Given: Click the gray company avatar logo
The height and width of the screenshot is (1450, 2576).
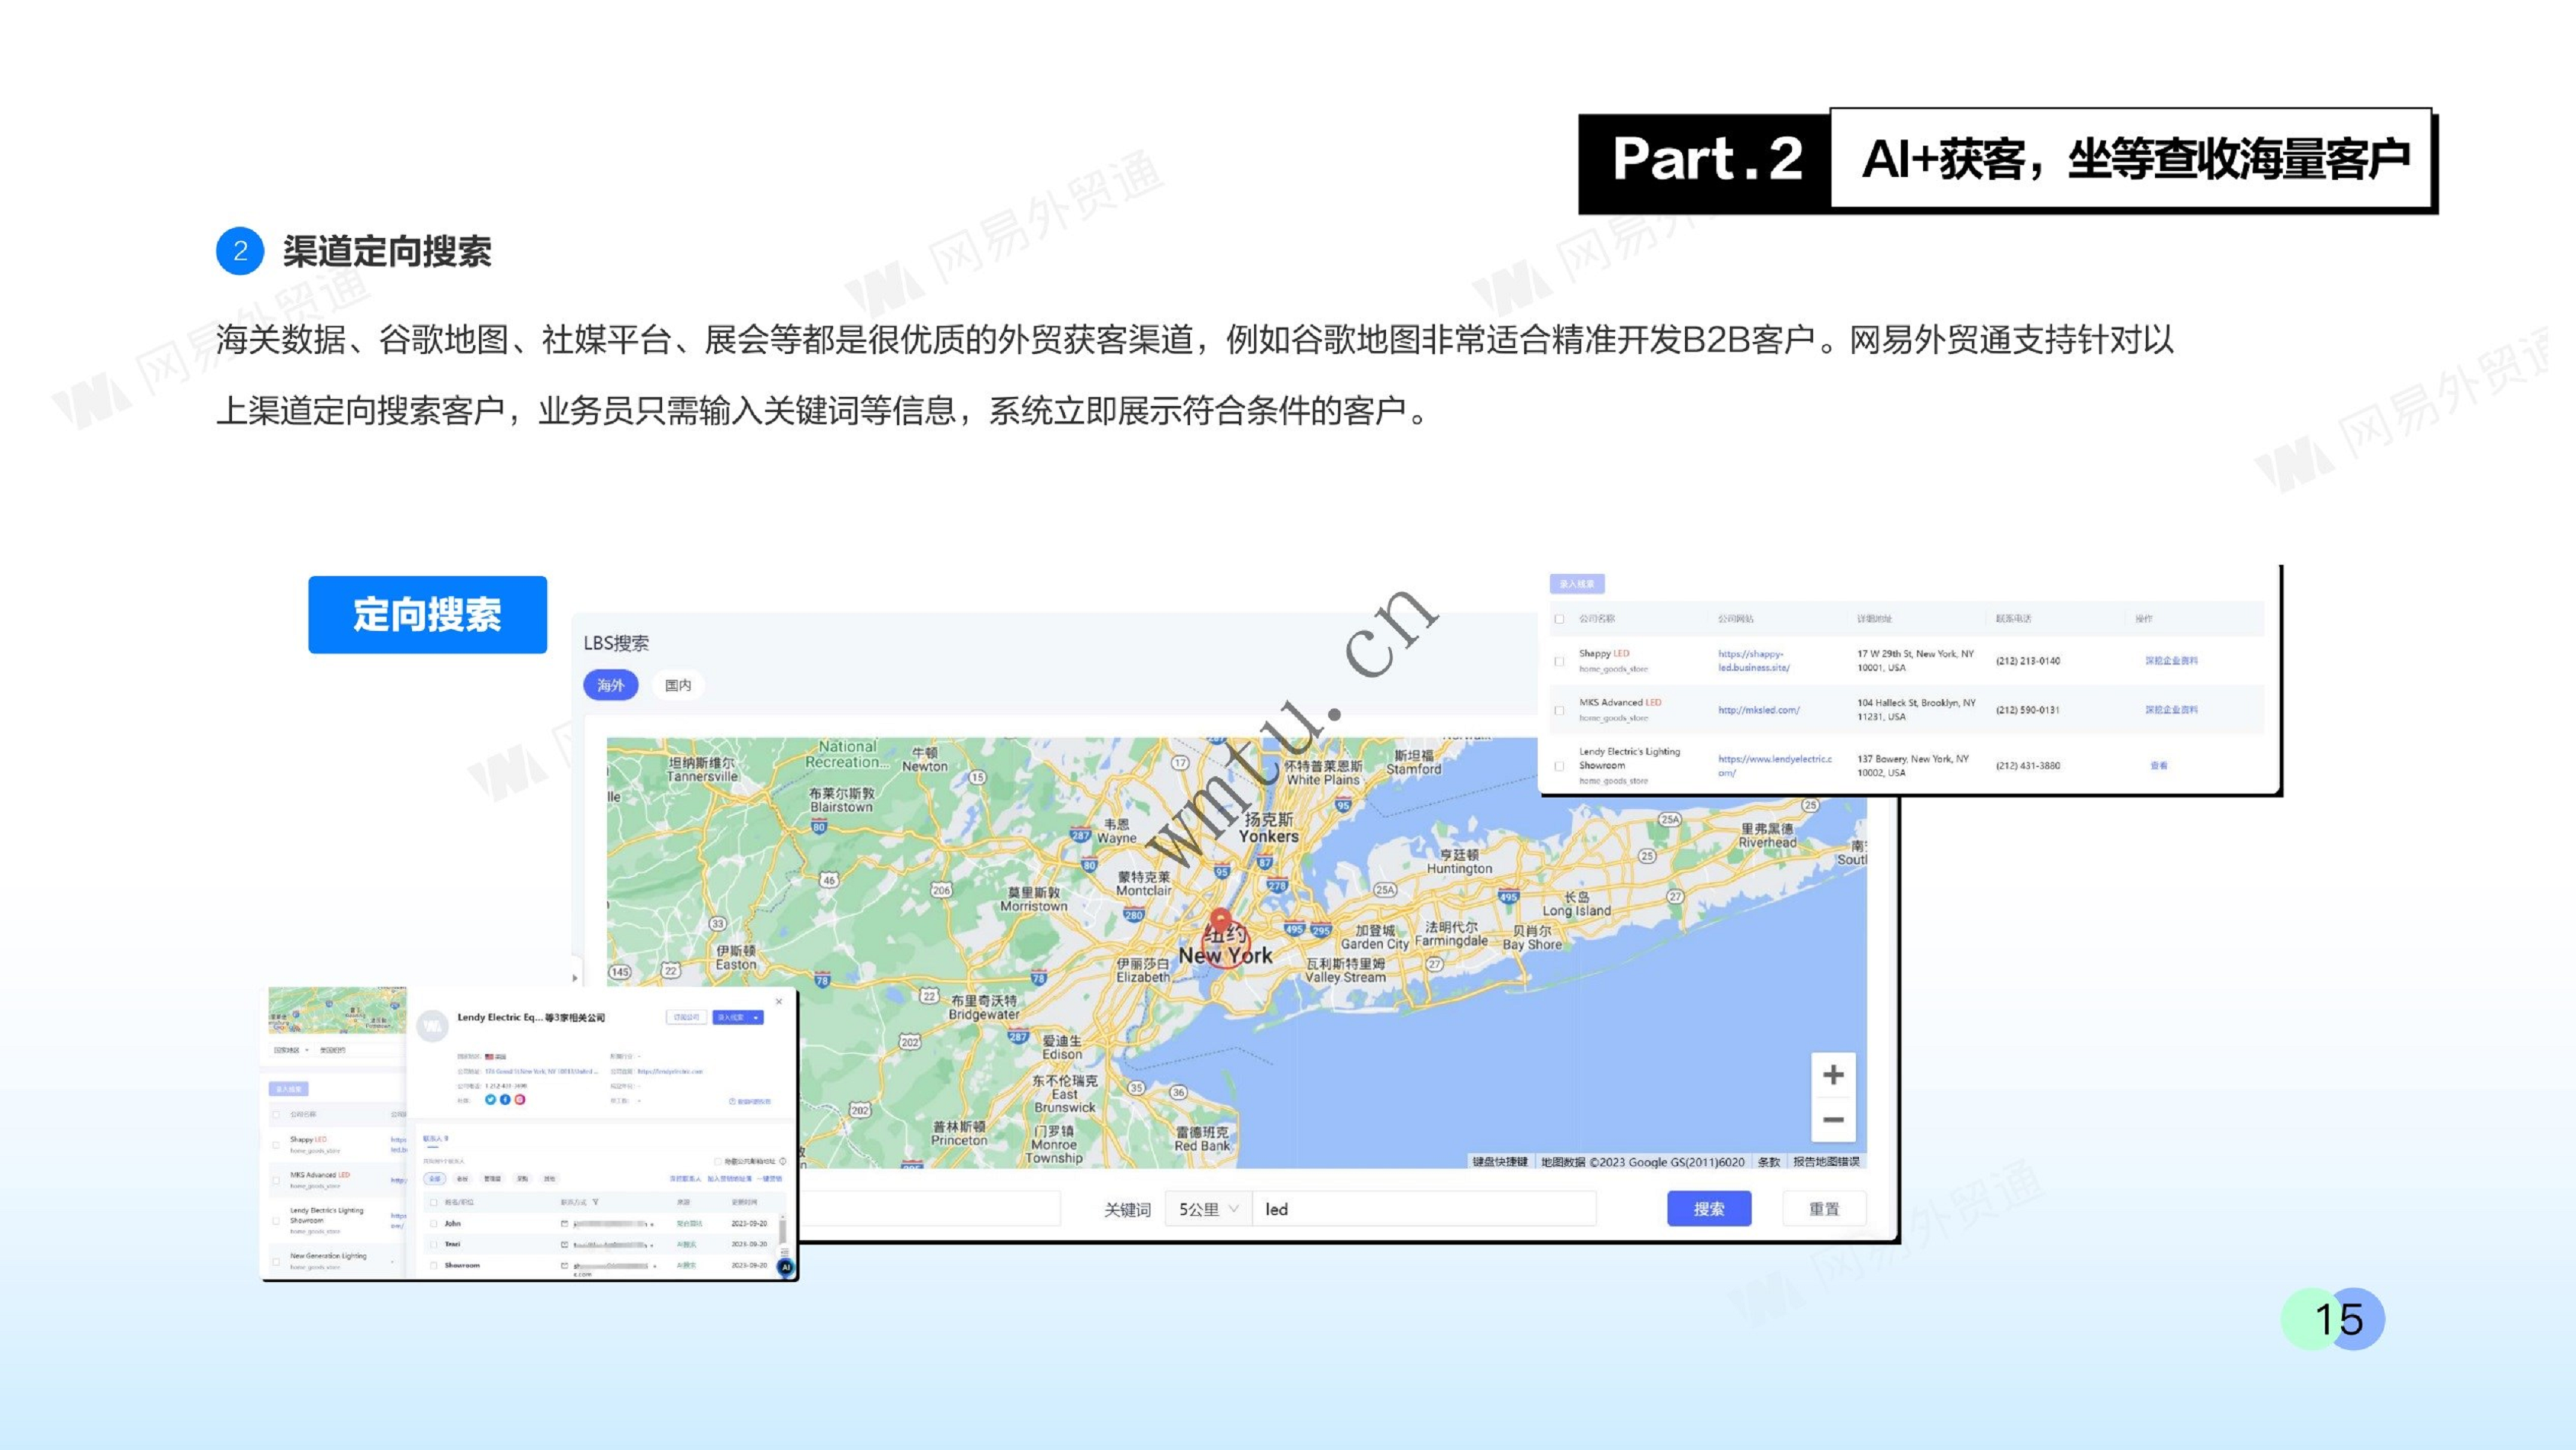Looking at the screenshot, I should [x=433, y=1026].
